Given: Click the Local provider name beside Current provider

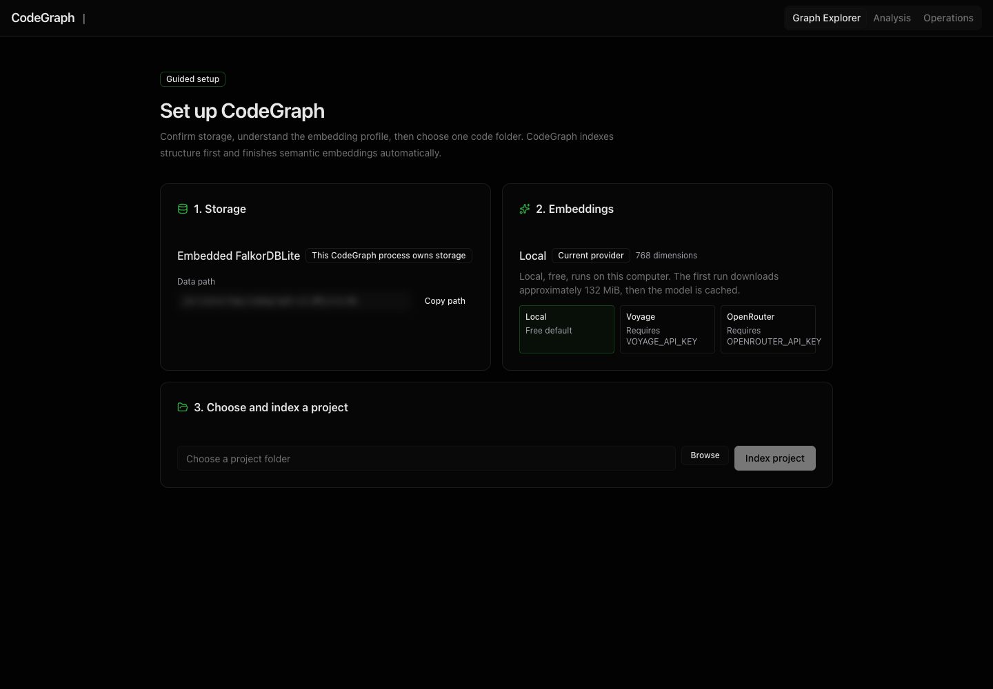Looking at the screenshot, I should [x=532, y=256].
